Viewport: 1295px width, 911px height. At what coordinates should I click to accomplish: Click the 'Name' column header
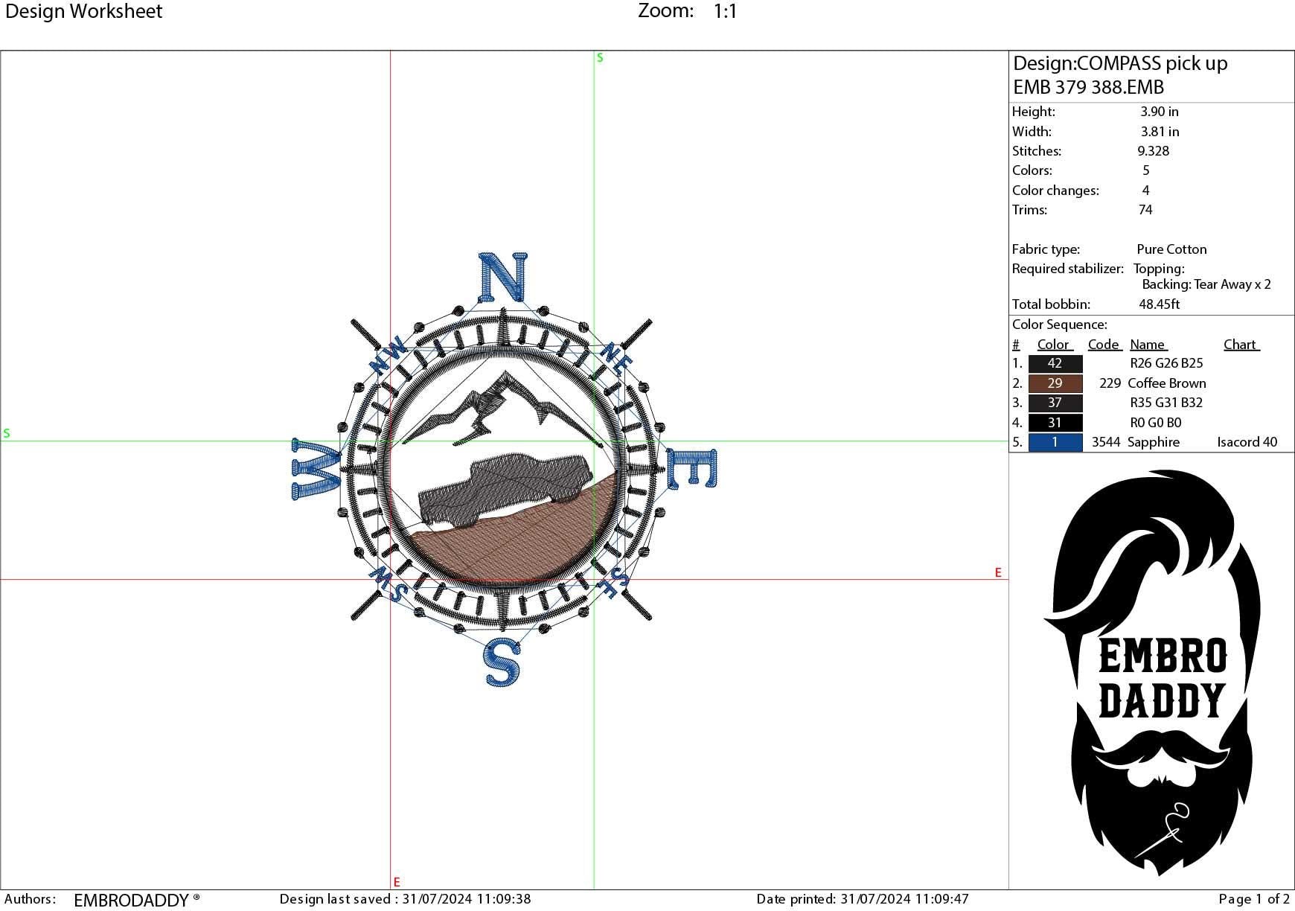point(1148,345)
